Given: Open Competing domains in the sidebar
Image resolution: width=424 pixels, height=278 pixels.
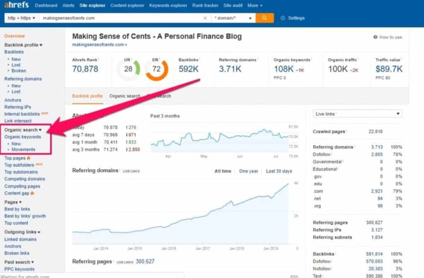Looking at the screenshot, I should pyautogui.click(x=24, y=179).
